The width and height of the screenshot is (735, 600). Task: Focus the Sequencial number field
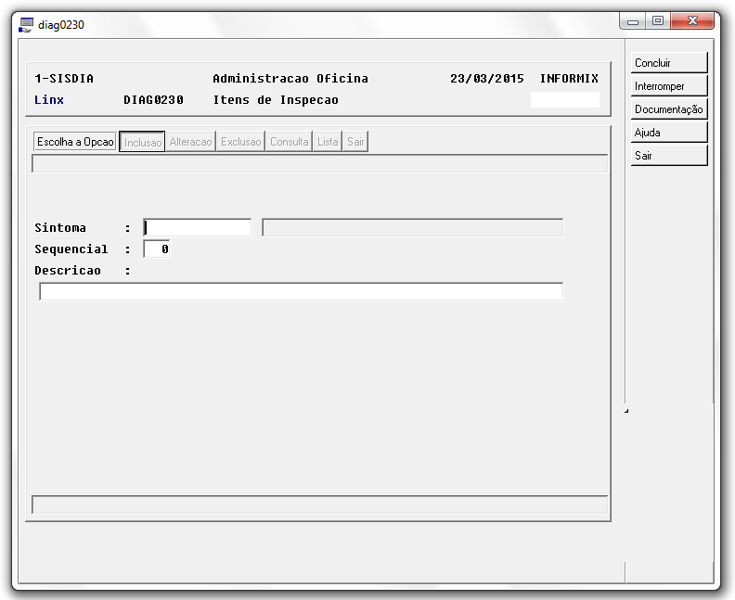coord(157,249)
